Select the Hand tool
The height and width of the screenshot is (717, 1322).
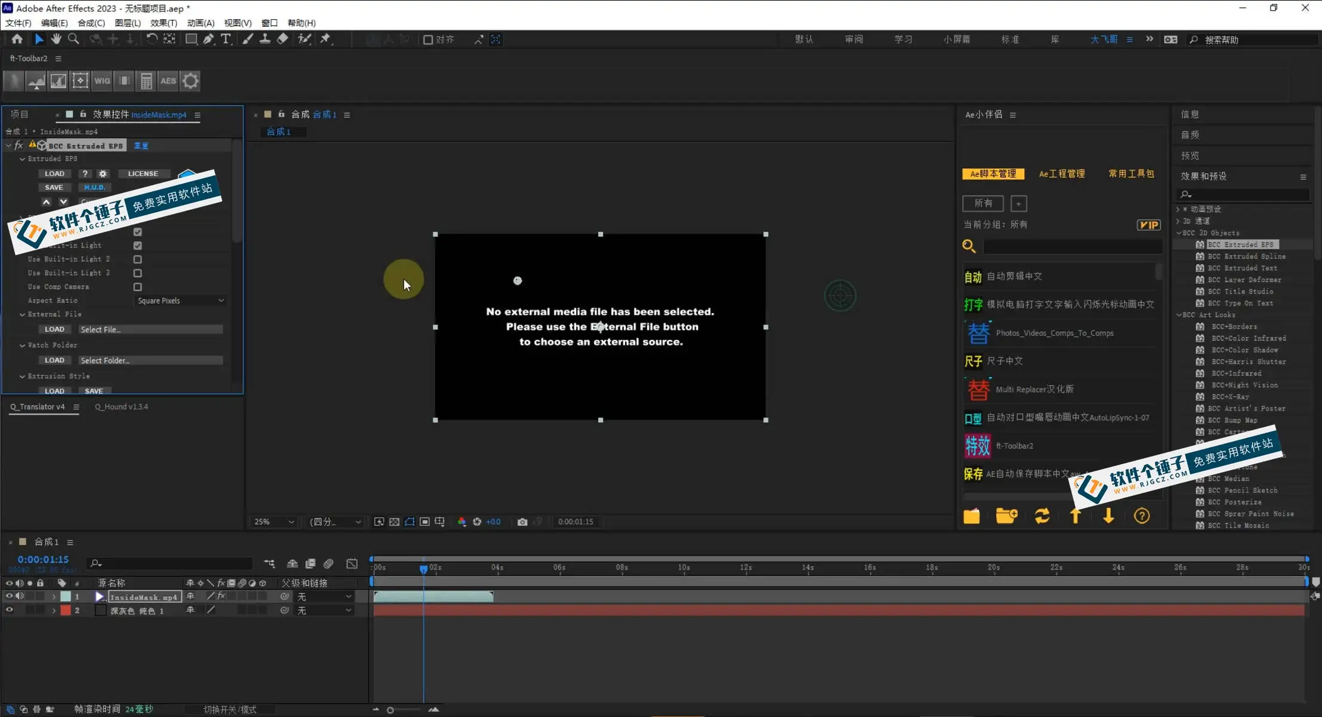[56, 39]
